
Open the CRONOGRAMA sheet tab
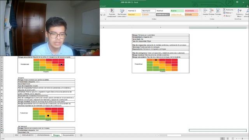43,135
